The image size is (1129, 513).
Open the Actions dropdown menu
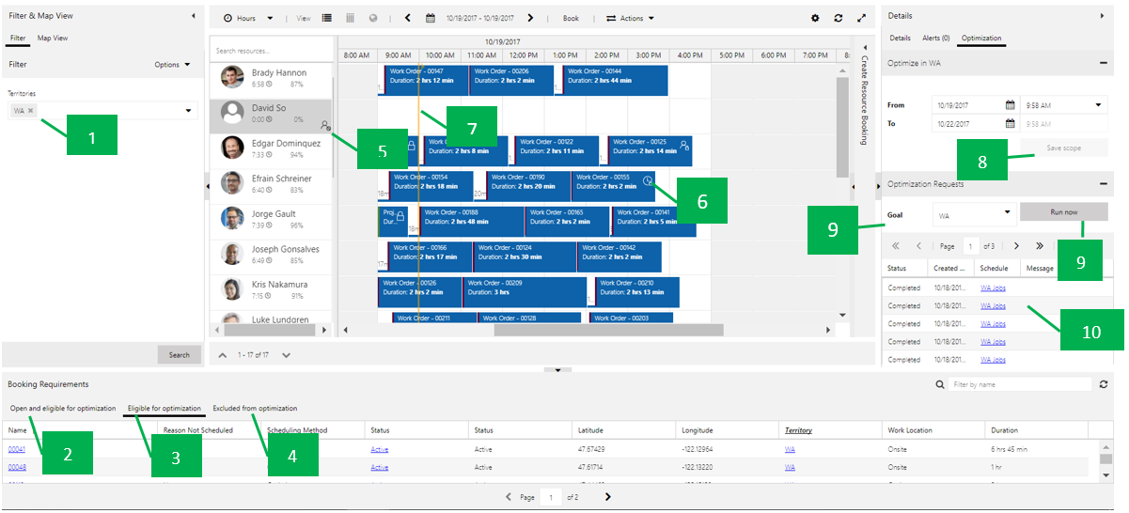coord(630,18)
